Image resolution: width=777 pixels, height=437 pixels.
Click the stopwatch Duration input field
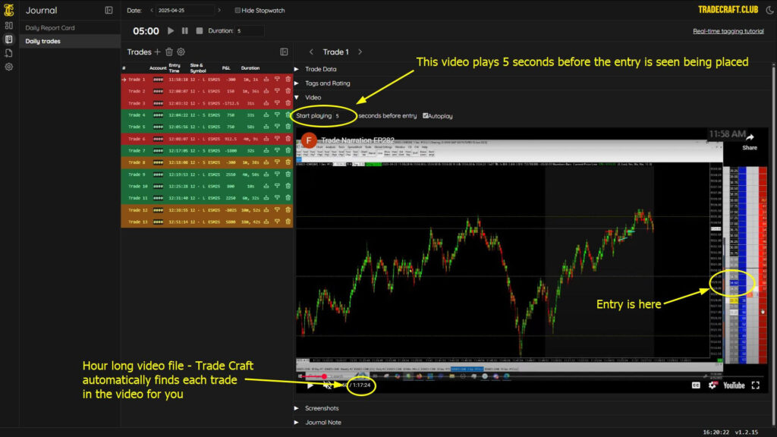point(250,30)
